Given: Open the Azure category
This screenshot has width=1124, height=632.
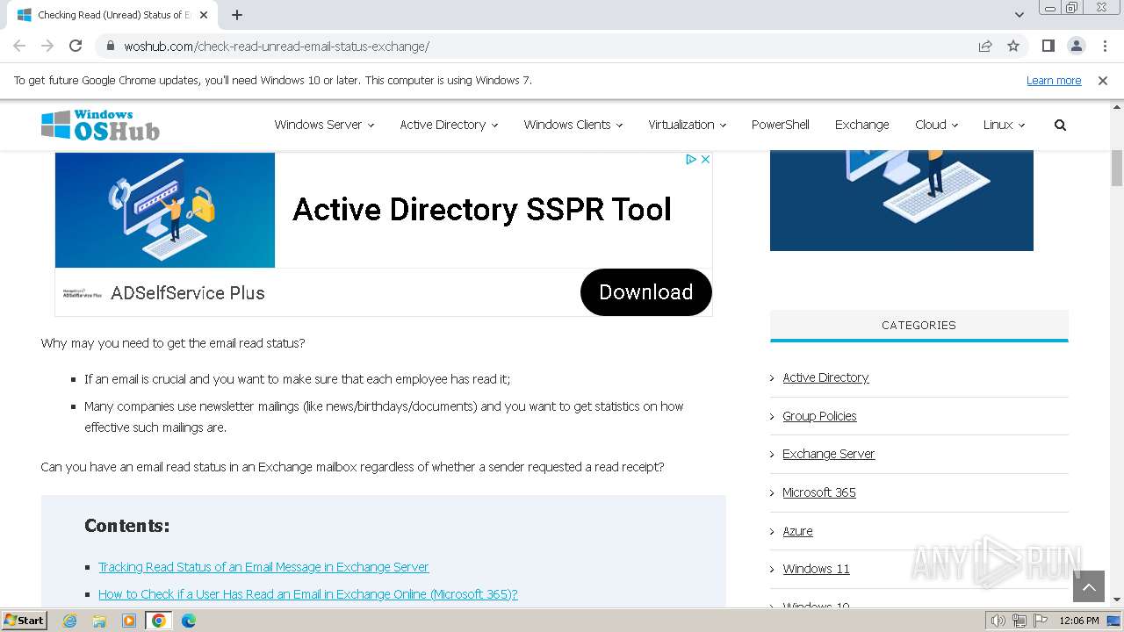Looking at the screenshot, I should pyautogui.click(x=797, y=531).
